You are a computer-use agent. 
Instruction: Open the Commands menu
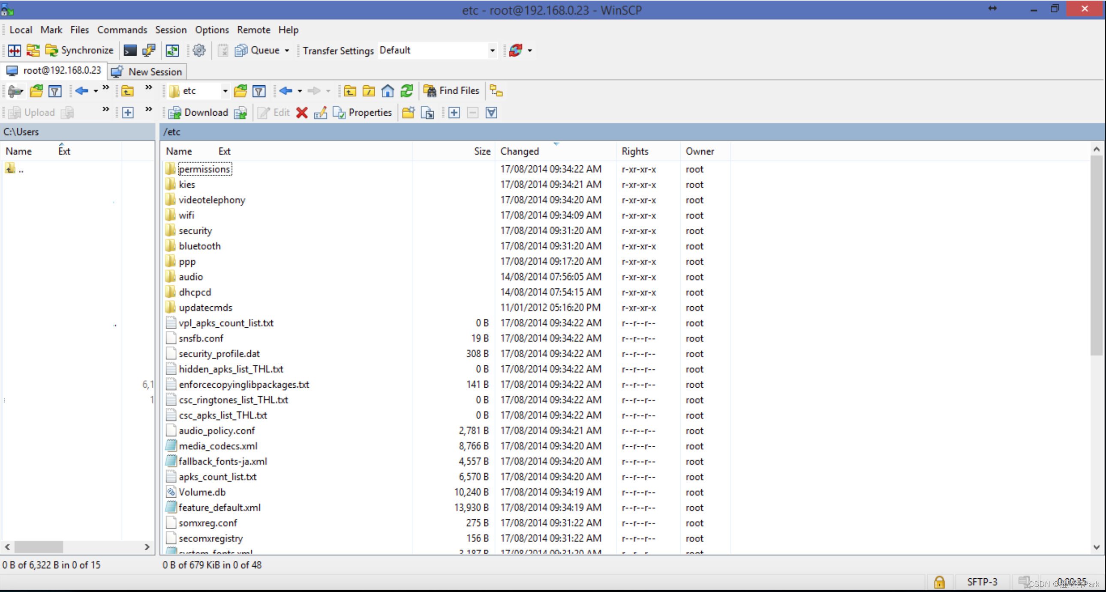(122, 30)
